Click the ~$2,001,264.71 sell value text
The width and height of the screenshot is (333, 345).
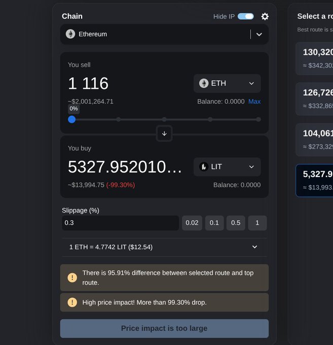point(91,101)
